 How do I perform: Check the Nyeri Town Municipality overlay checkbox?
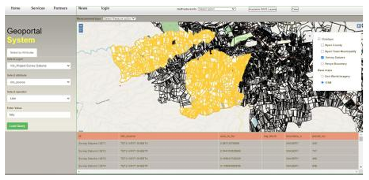[322, 51]
